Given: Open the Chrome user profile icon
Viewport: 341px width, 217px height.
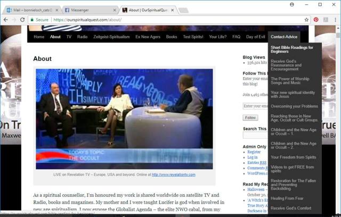Looking at the screenshot, I should click(292, 4).
